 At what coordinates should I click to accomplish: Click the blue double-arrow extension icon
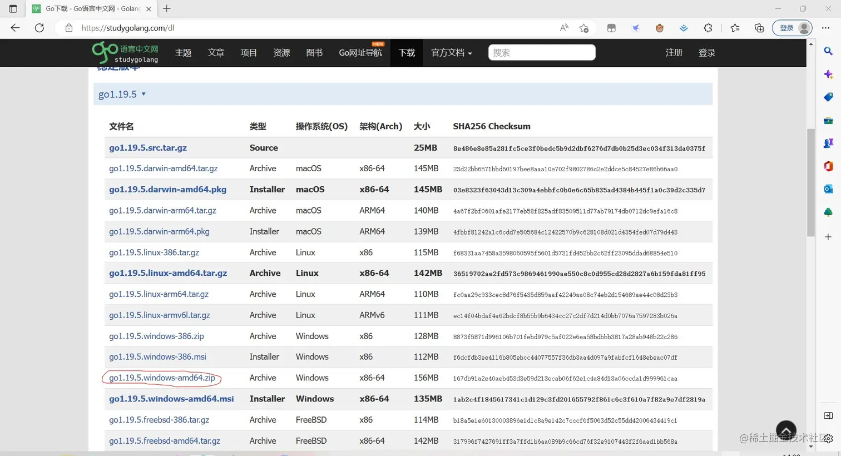[x=684, y=28]
